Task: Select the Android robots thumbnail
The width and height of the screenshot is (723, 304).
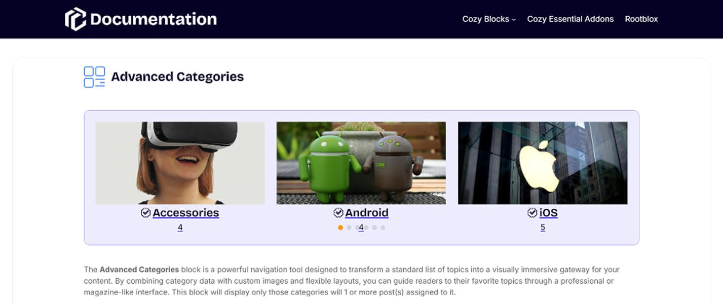Action: click(361, 163)
